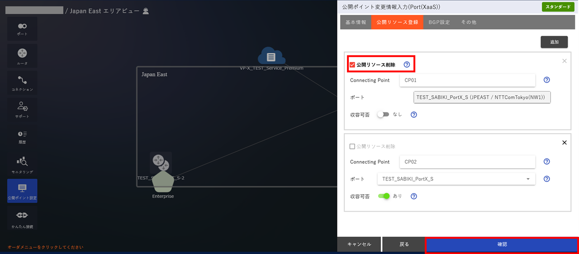Viewport: 579px width, 254px height.
Task: Open the 履歴 history menu
Action: pyautogui.click(x=22, y=137)
